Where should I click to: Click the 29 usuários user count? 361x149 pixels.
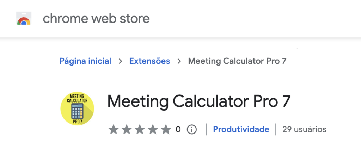point(304,130)
